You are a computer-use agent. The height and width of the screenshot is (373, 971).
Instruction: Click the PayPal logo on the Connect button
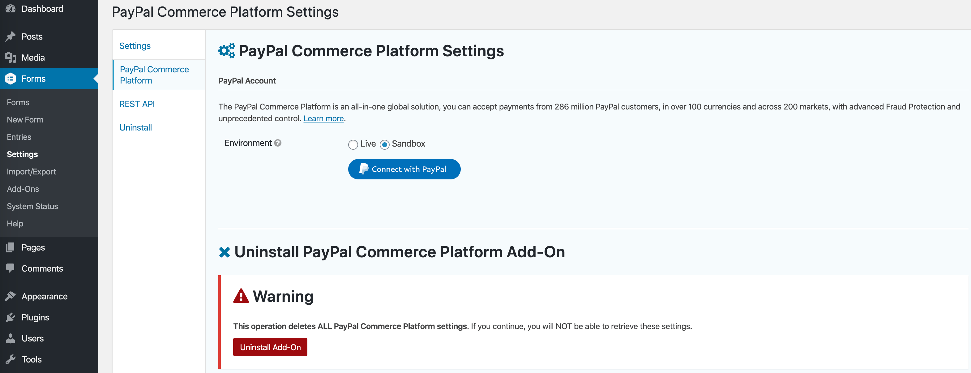tap(363, 169)
